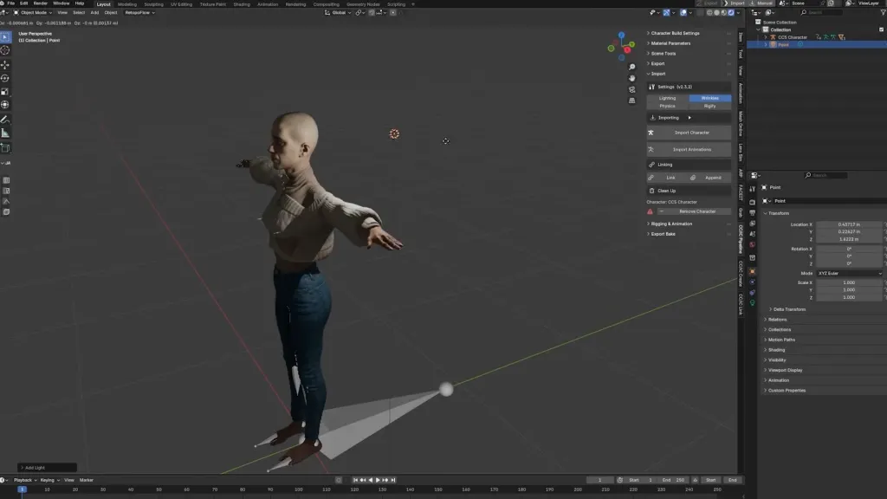The image size is (887, 499).
Task: Open the Render menu
Action: click(x=41, y=3)
